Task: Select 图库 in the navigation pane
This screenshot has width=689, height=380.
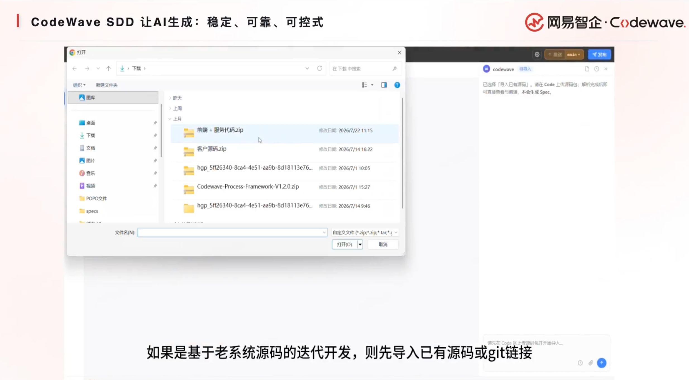Action: pos(113,97)
